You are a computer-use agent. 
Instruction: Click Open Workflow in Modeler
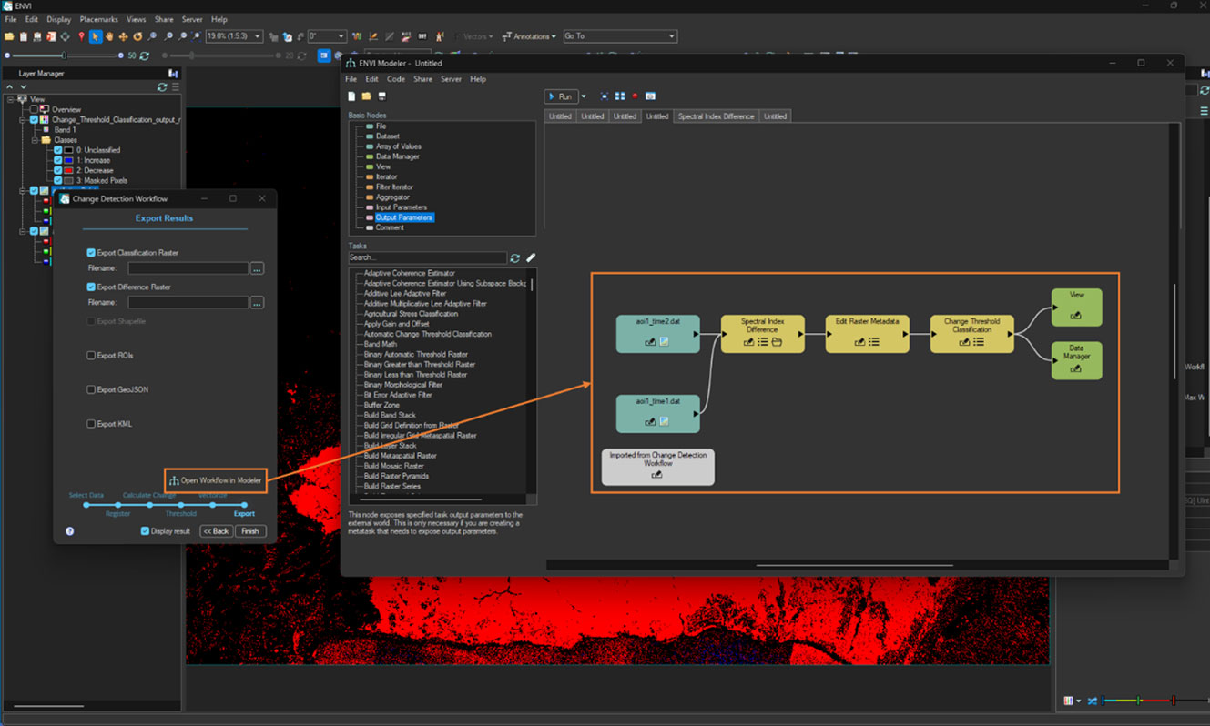click(x=215, y=480)
